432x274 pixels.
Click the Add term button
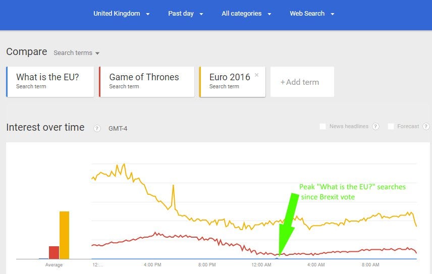click(x=302, y=82)
